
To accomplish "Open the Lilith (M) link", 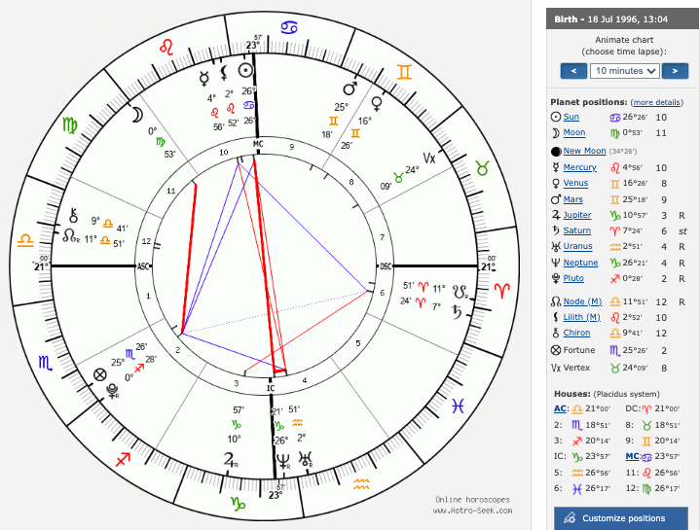I will pos(581,317).
